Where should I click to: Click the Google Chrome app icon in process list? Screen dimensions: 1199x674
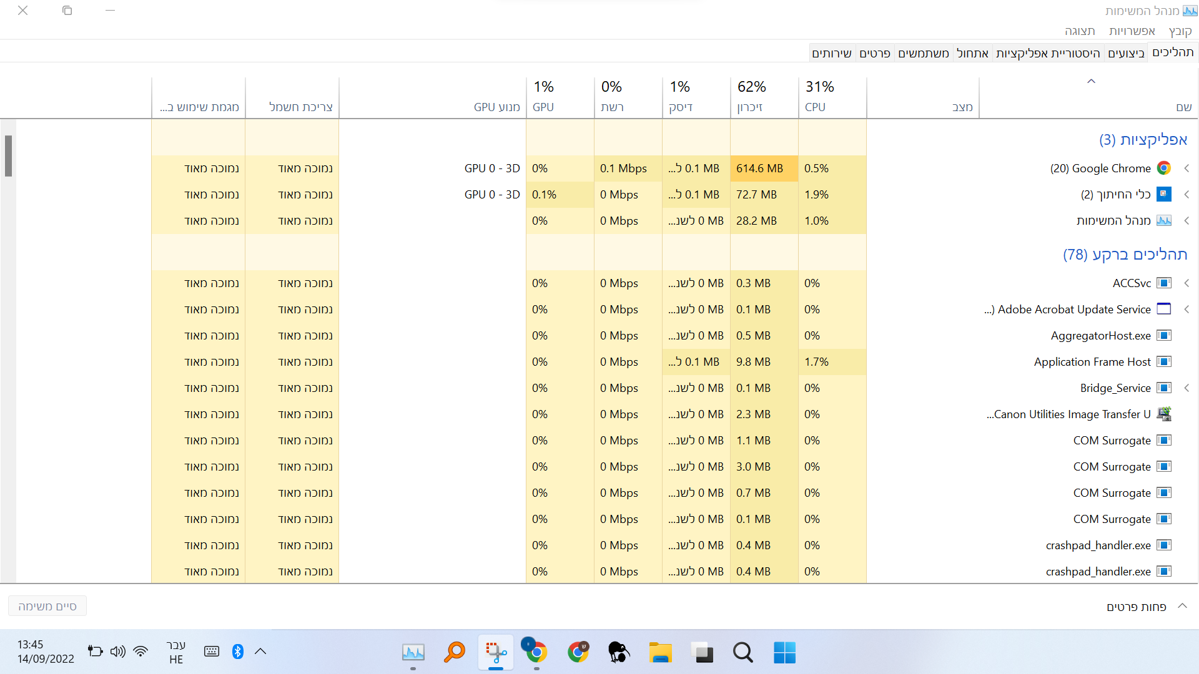point(1163,168)
